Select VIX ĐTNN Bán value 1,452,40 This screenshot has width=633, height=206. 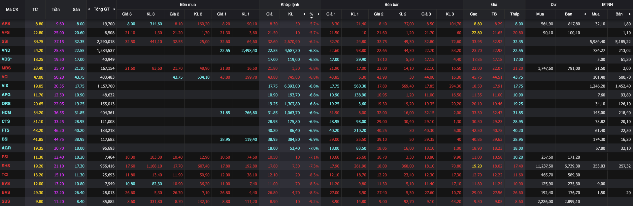pyautogui.click(x=623, y=86)
